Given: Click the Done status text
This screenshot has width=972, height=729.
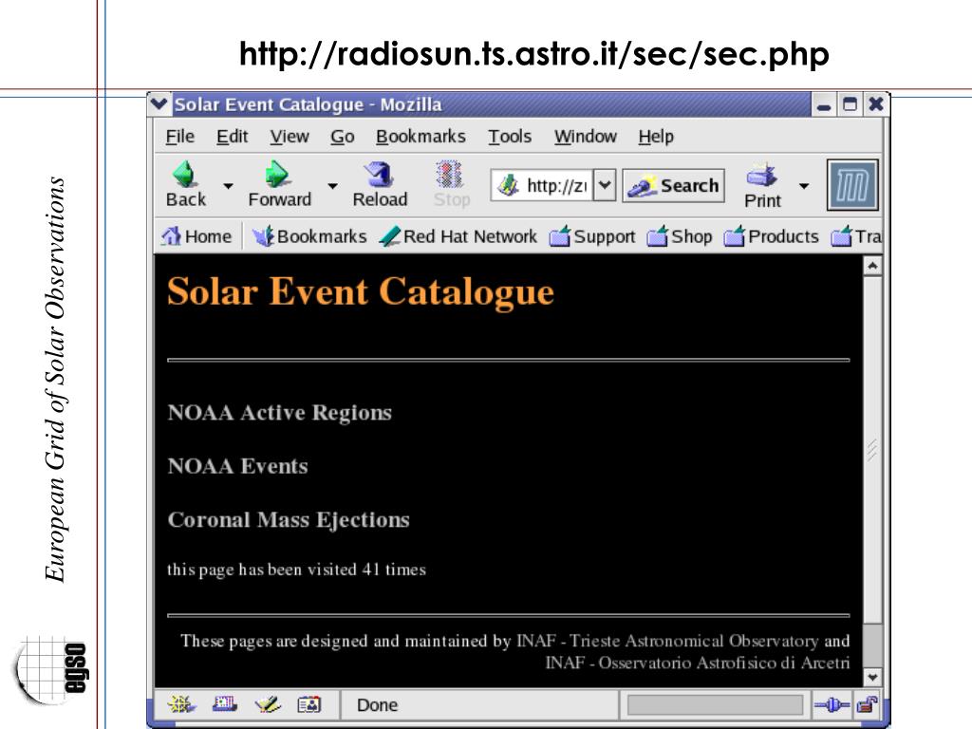Looking at the screenshot, I should coord(377,705).
